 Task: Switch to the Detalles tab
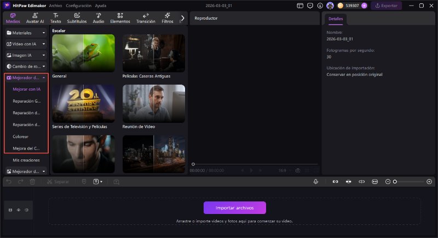pos(336,19)
